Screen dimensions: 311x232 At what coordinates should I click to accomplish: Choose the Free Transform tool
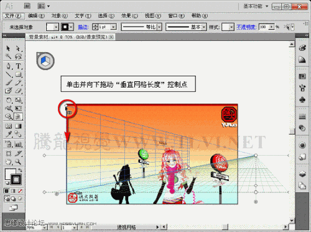(18, 109)
